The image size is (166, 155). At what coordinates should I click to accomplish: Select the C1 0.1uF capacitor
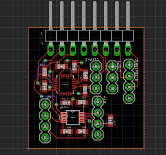(66, 103)
